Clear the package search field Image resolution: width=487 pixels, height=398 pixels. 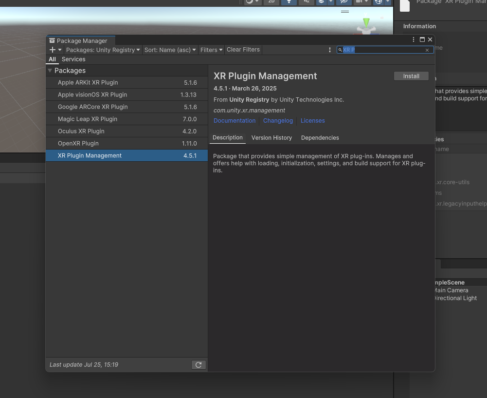[x=427, y=50]
